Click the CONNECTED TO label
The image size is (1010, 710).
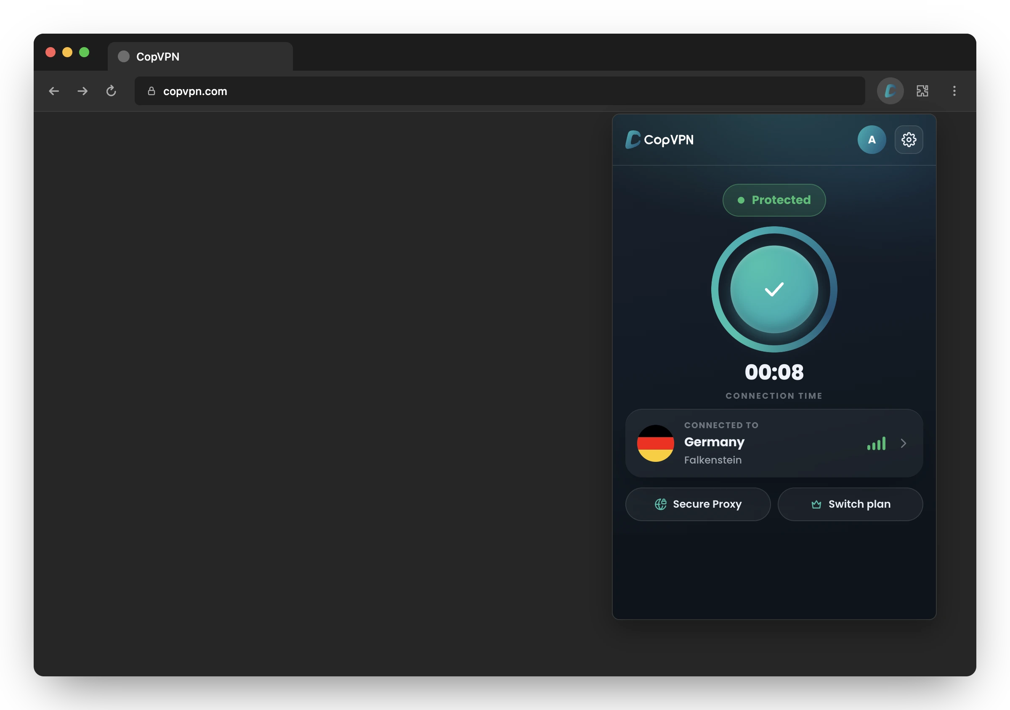point(721,425)
